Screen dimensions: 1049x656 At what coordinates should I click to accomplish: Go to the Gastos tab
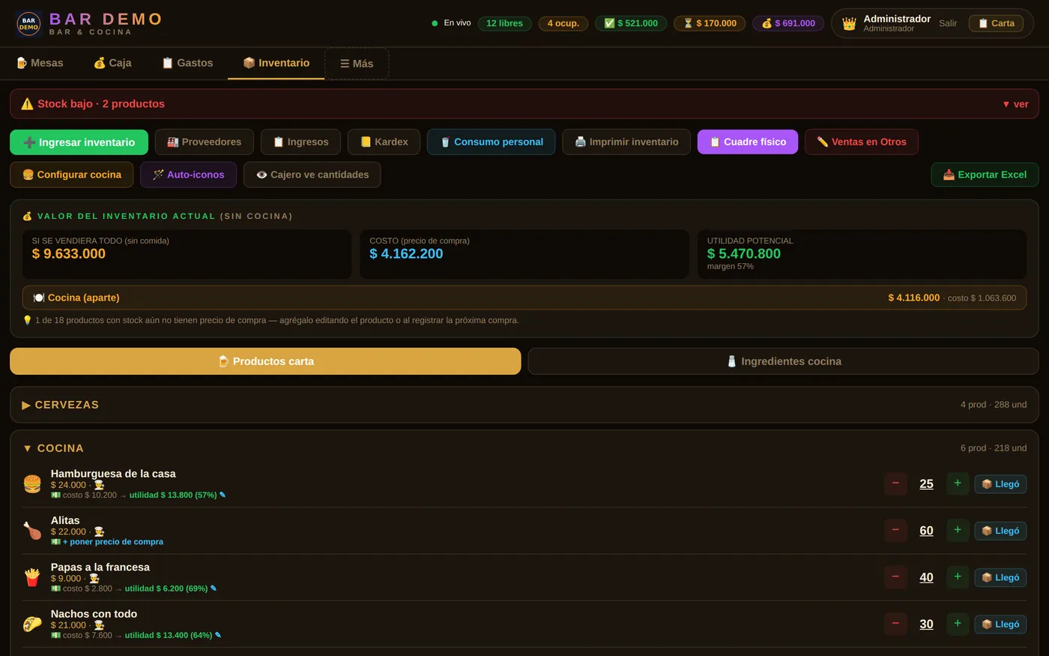coord(187,63)
